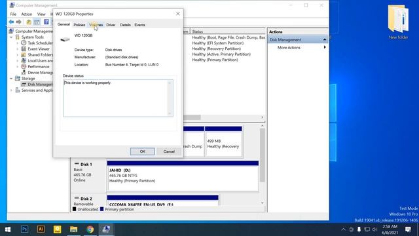
Task: Click the Task Scheduler clock icon
Action: 24,43
